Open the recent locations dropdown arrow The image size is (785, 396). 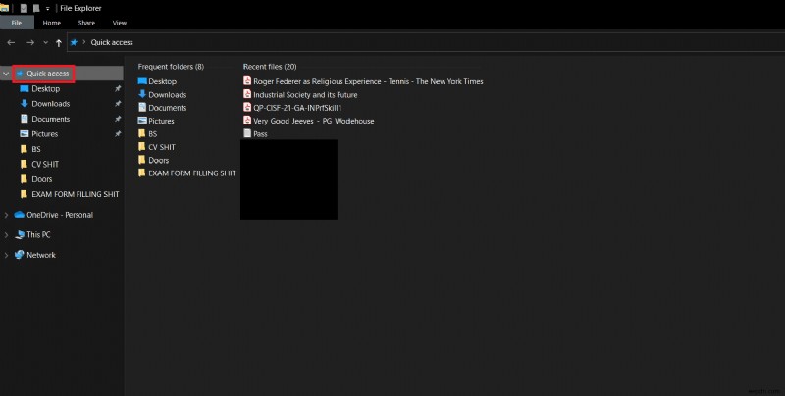coord(45,42)
